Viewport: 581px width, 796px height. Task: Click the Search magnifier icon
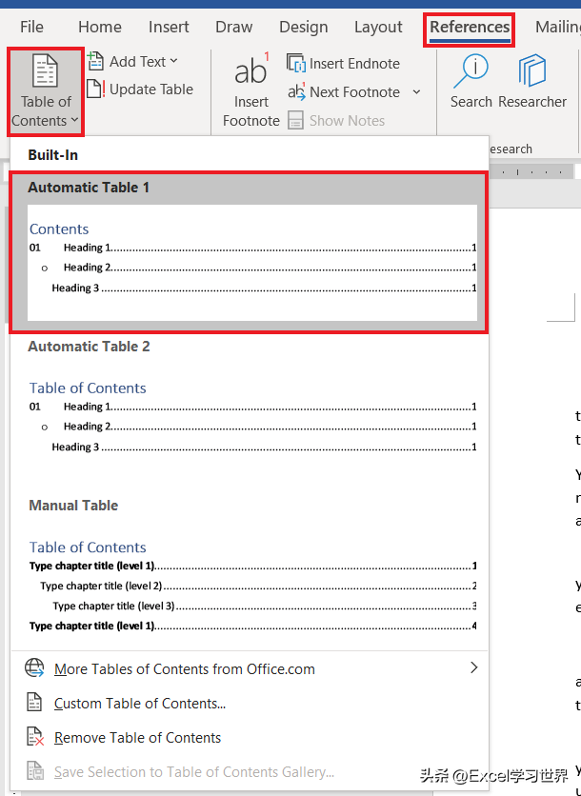click(x=471, y=71)
